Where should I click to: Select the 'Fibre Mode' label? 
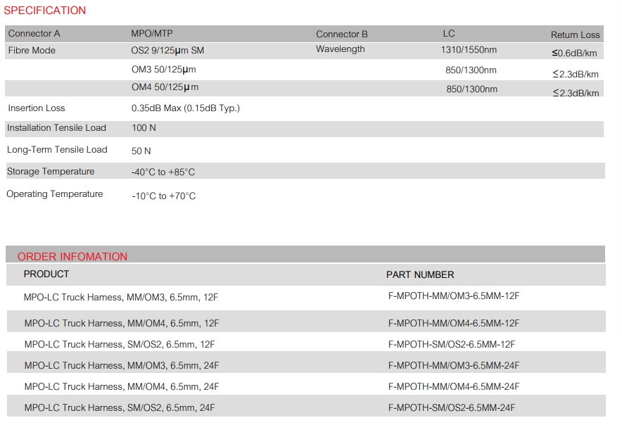pyautogui.click(x=32, y=51)
